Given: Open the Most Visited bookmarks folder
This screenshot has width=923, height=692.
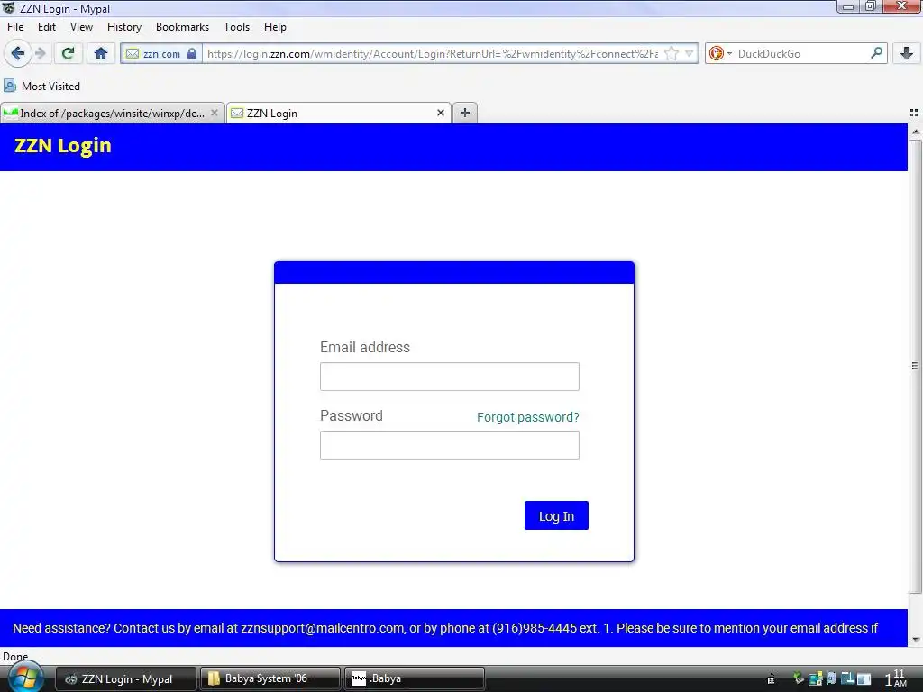Looking at the screenshot, I should click(41, 86).
